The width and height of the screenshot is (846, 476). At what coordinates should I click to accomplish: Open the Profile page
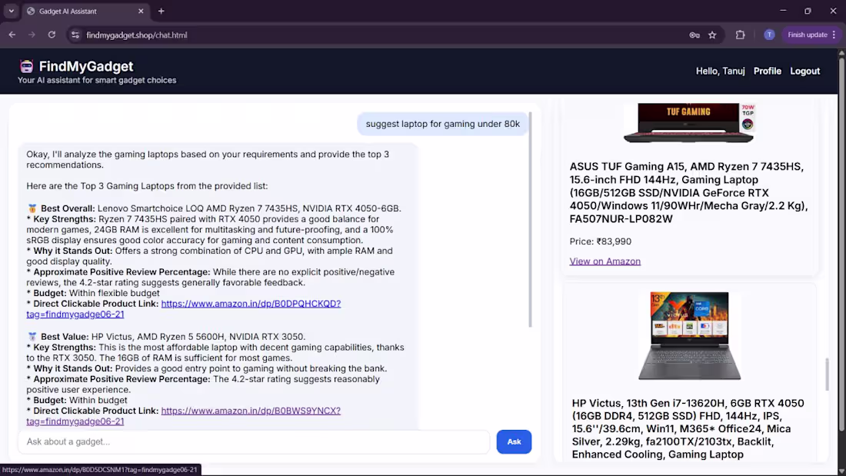point(768,72)
